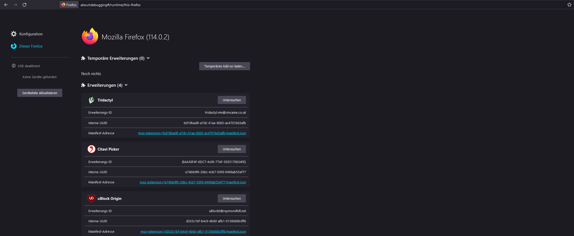Click the Konfiguration gear icon

pos(14,34)
